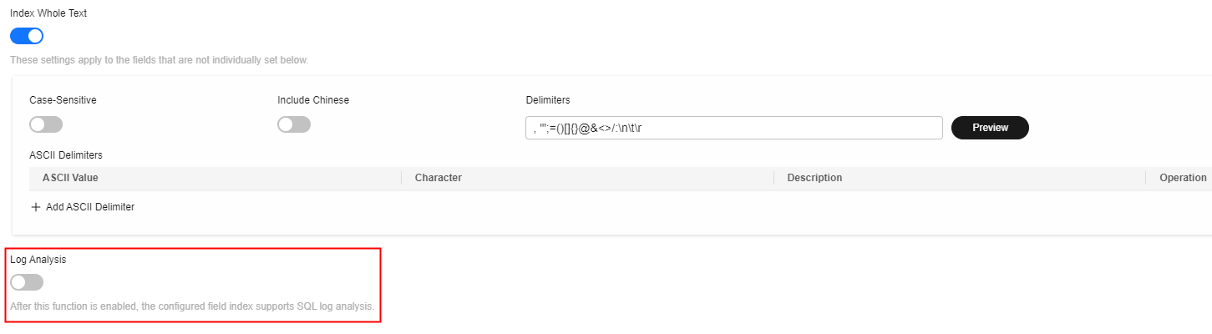Click the ASCII Value column header

tap(70, 178)
